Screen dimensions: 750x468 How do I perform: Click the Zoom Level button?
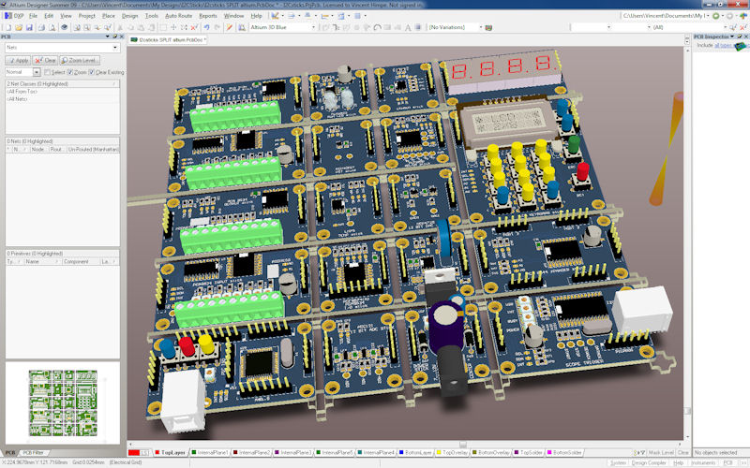pyautogui.click(x=80, y=61)
